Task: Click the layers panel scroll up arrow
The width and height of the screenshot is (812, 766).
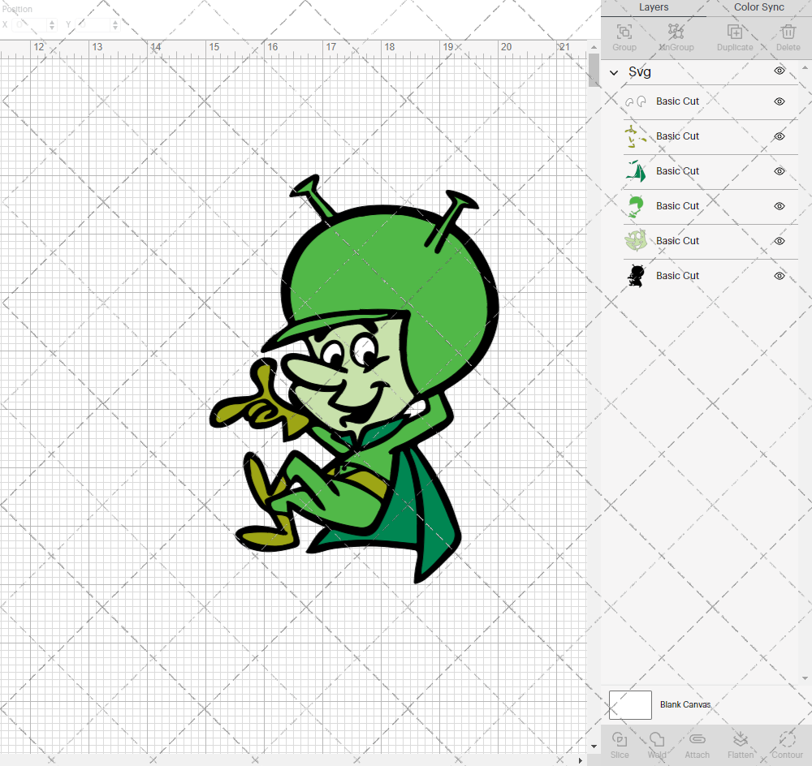Action: click(804, 68)
